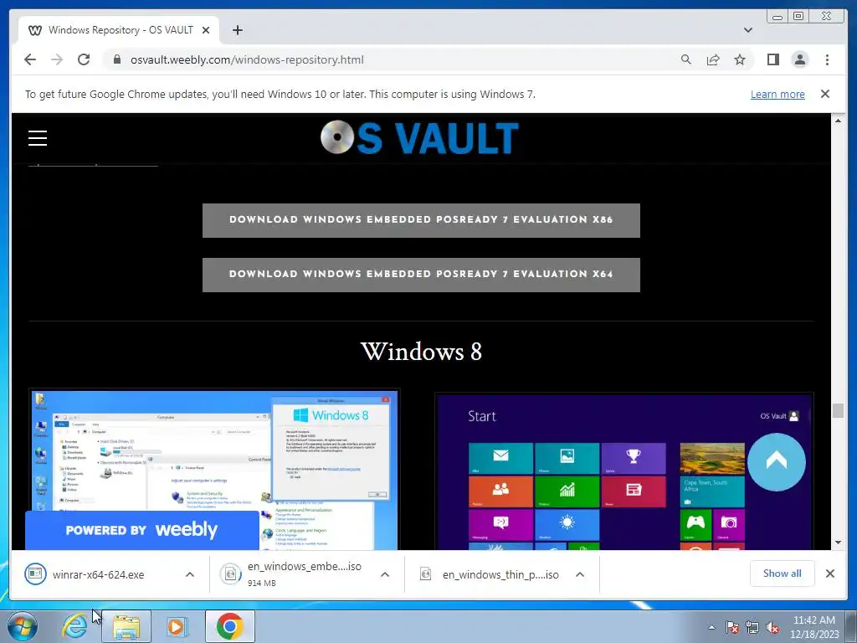The height and width of the screenshot is (643, 857).
Task: Close the downloads bar
Action: 829,574
